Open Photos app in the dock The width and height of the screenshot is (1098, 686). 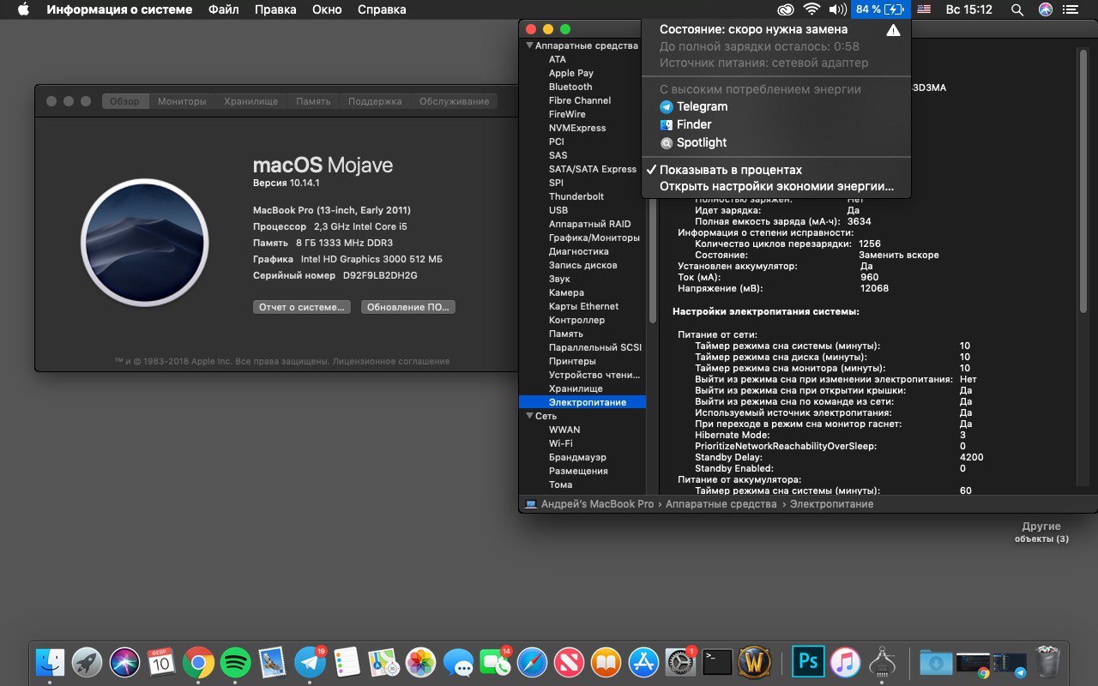tap(420, 661)
